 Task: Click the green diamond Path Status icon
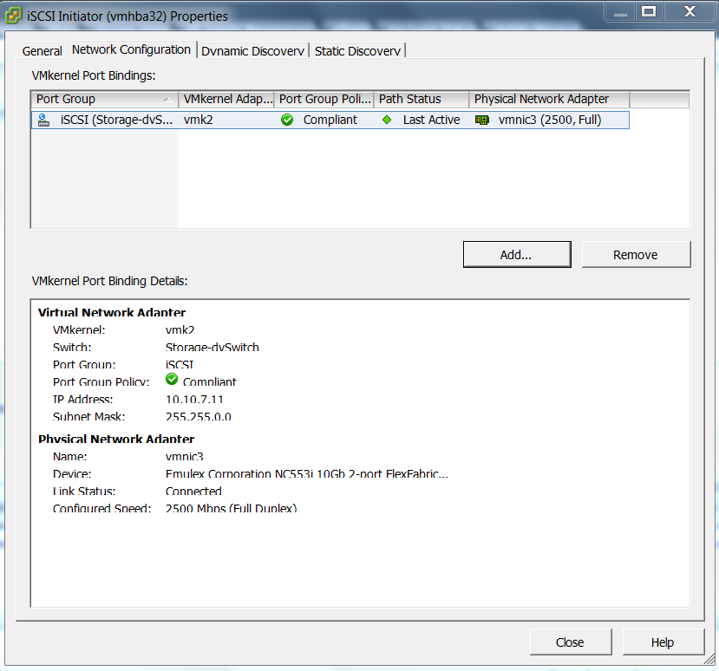click(387, 121)
